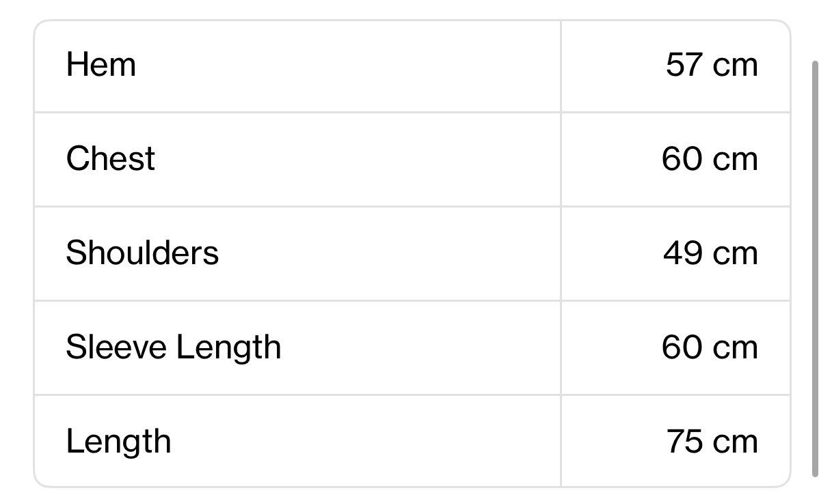
Task: Select the Chest row label
Action: click(110, 158)
